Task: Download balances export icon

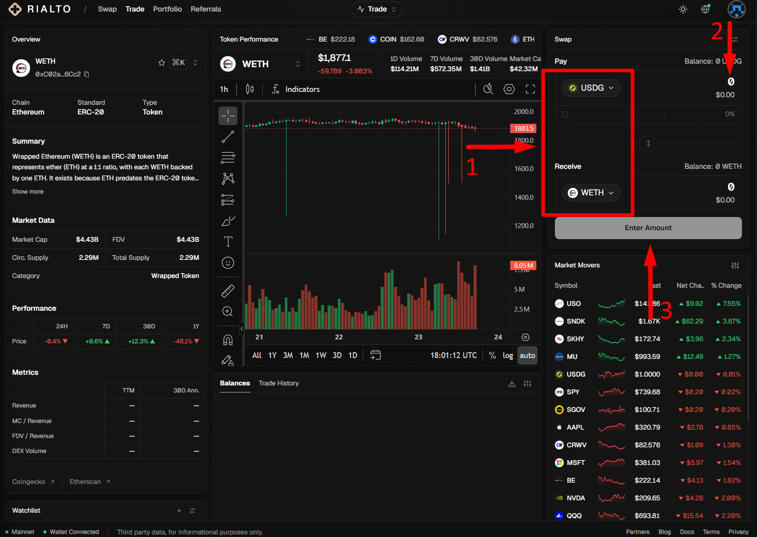Action: point(512,384)
